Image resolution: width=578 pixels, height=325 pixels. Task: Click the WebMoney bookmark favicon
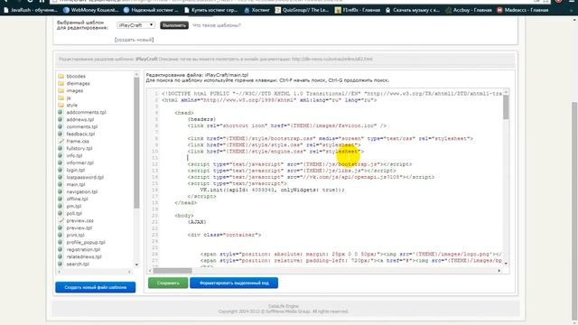click(x=66, y=10)
